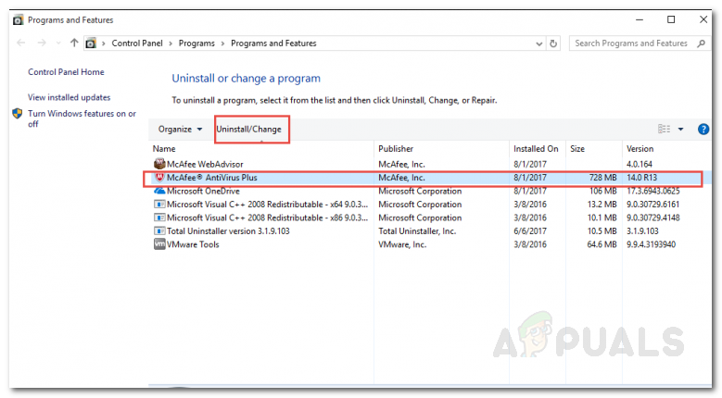The height and width of the screenshot is (398, 722).
Task: Open the view options dropdown arrow
Action: click(680, 130)
